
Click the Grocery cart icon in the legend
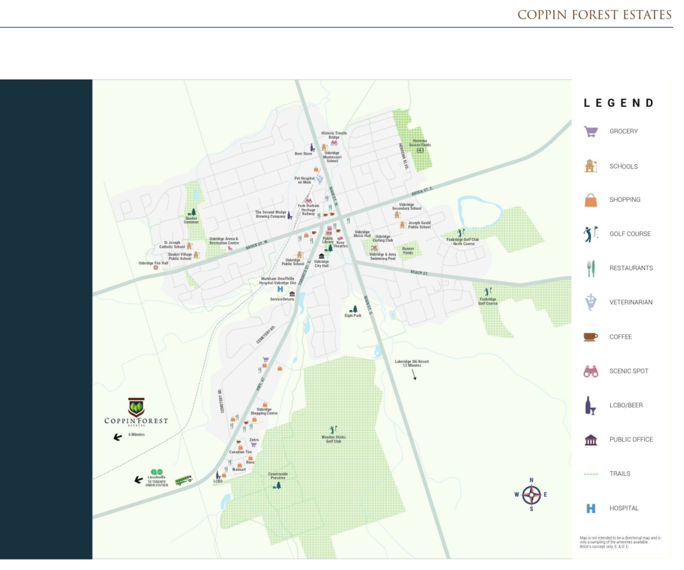pyautogui.click(x=590, y=131)
